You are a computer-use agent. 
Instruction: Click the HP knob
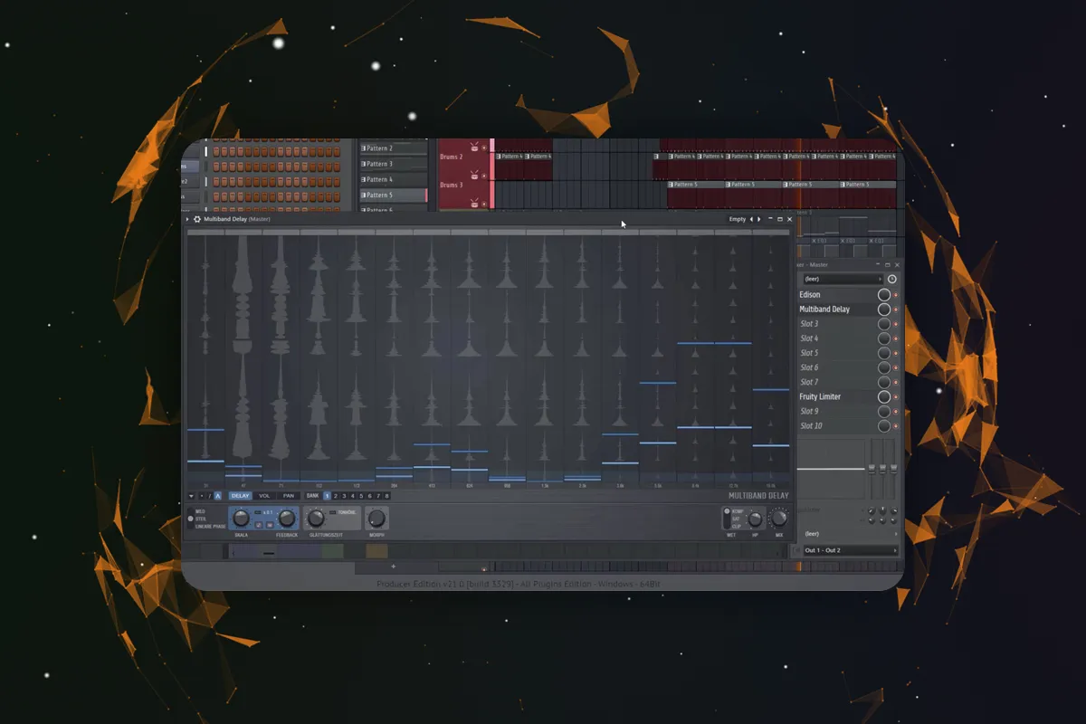point(755,519)
